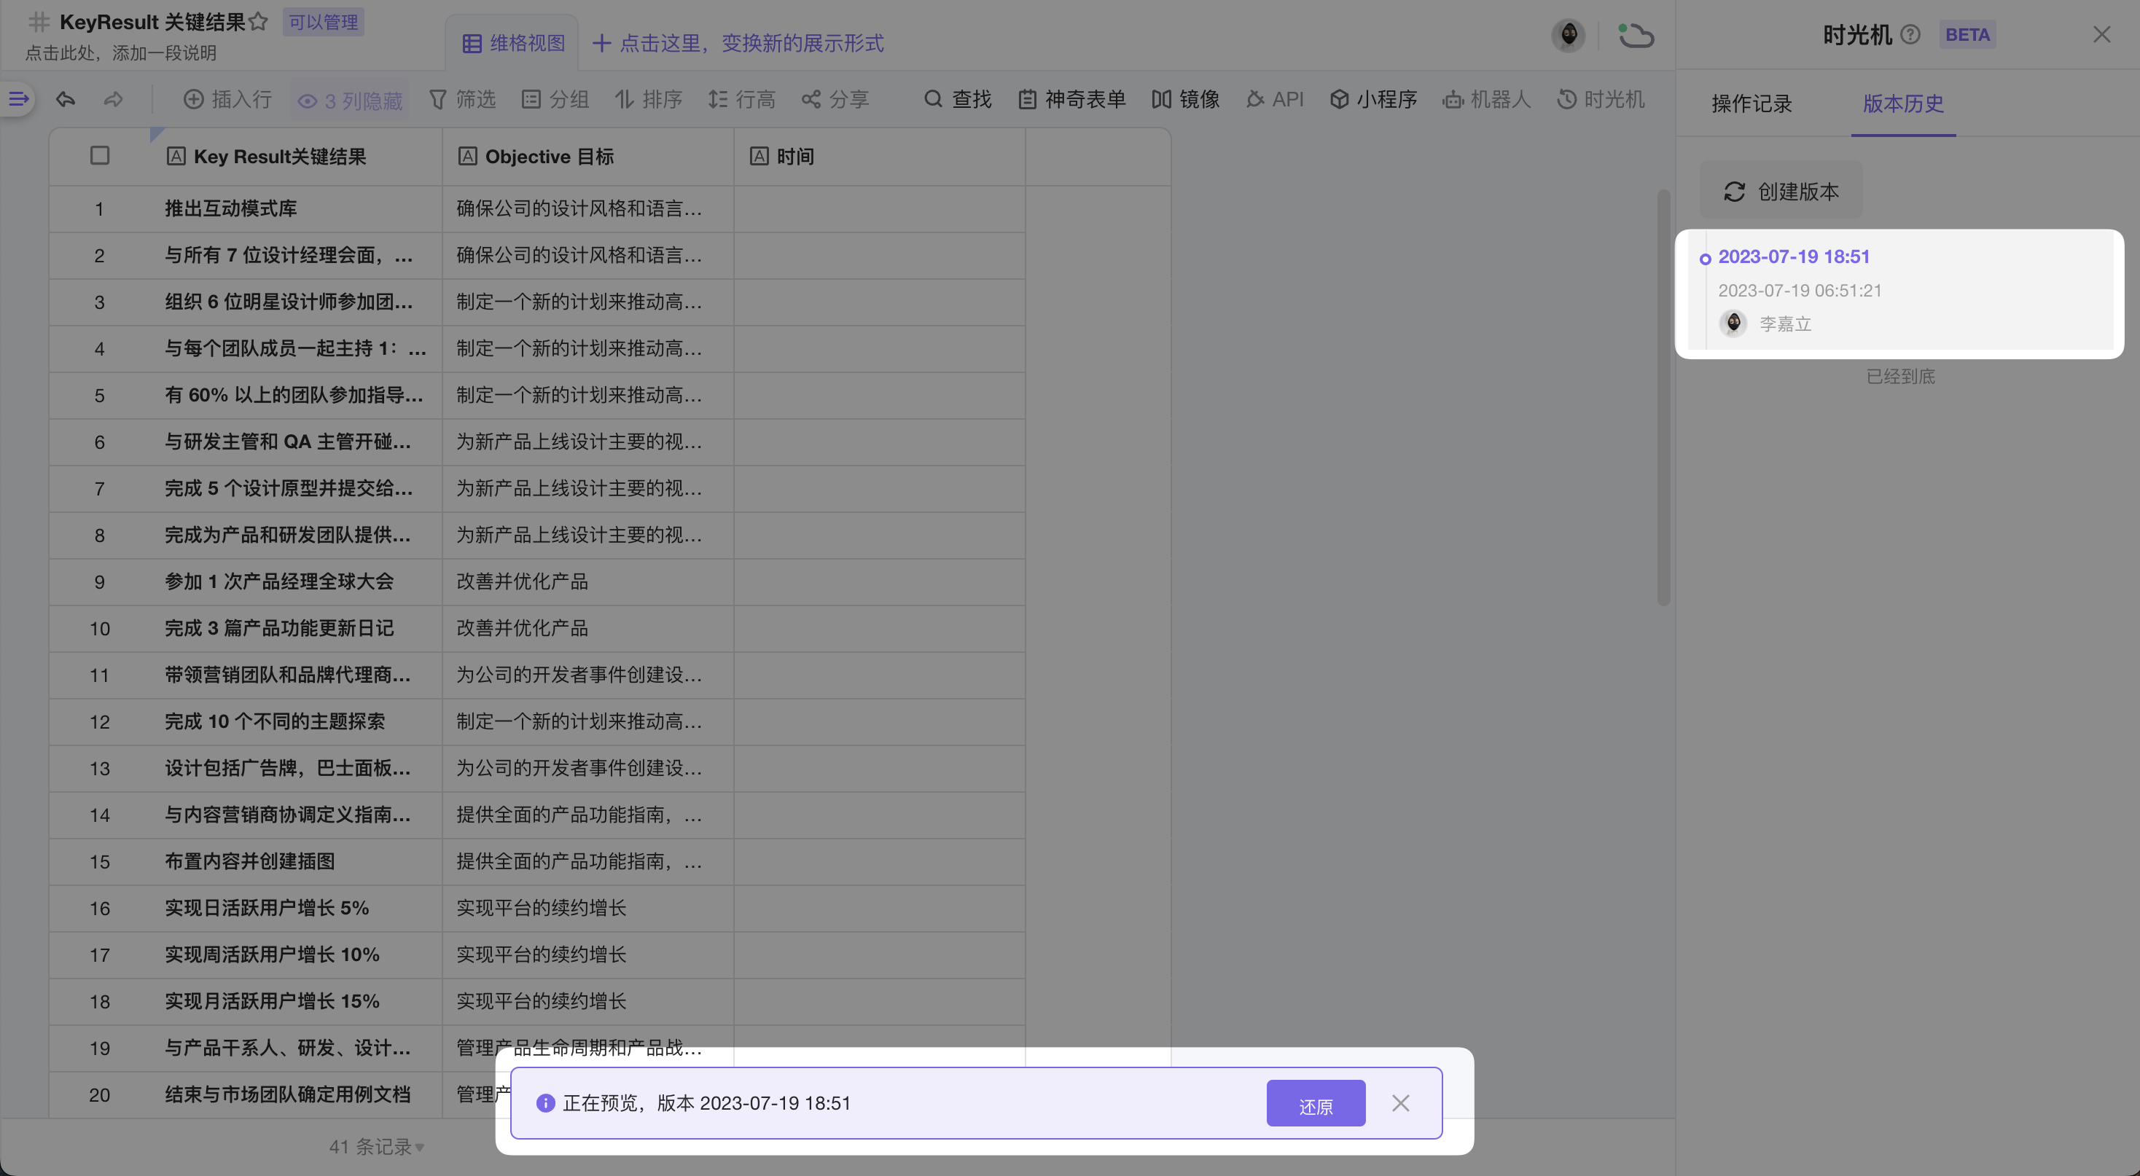This screenshot has height=1176, width=2140.
Task: Toggle the 3 列隐藏 hidden columns control
Action: pyautogui.click(x=351, y=101)
